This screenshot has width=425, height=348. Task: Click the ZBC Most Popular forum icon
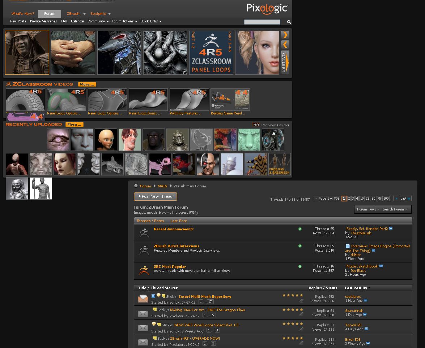144,270
